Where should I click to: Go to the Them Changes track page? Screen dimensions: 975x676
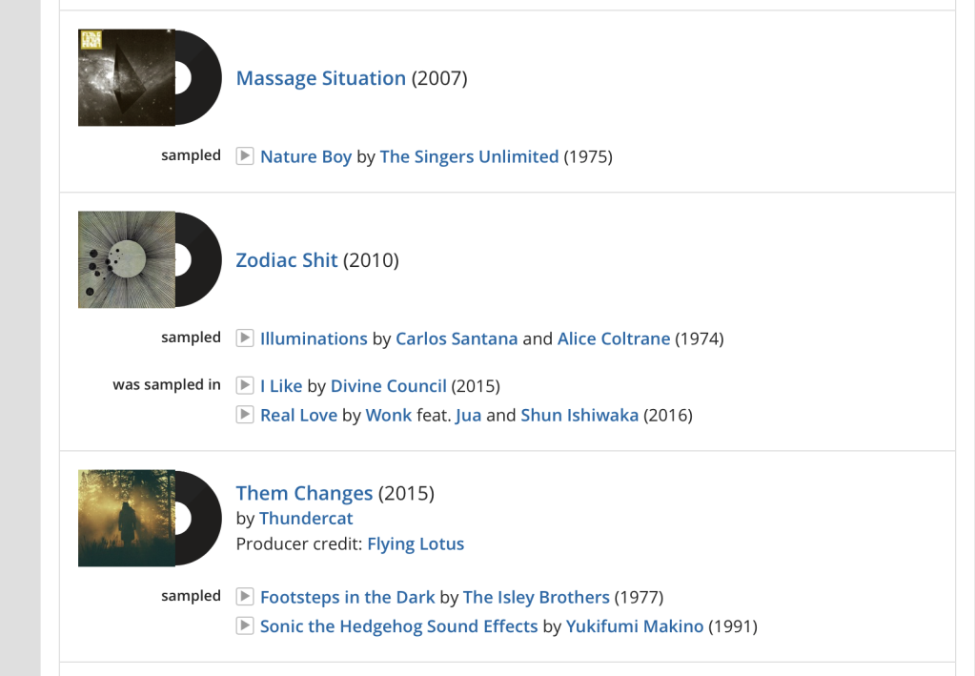point(304,493)
